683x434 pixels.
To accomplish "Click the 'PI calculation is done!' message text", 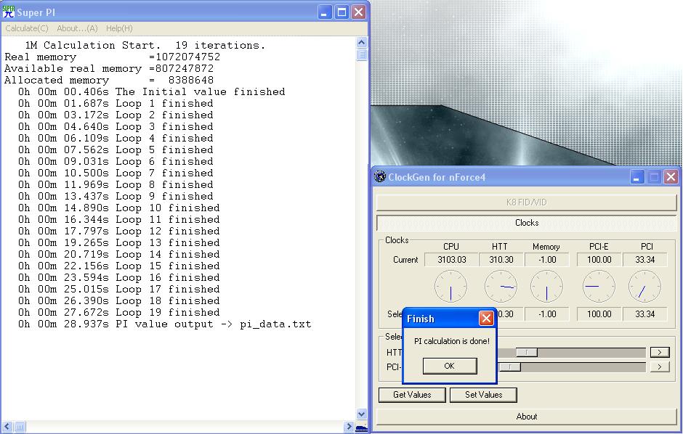I will click(452, 341).
